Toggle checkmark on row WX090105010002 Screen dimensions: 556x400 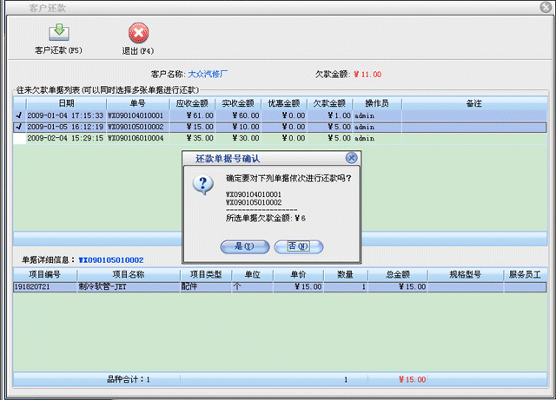click(19, 127)
